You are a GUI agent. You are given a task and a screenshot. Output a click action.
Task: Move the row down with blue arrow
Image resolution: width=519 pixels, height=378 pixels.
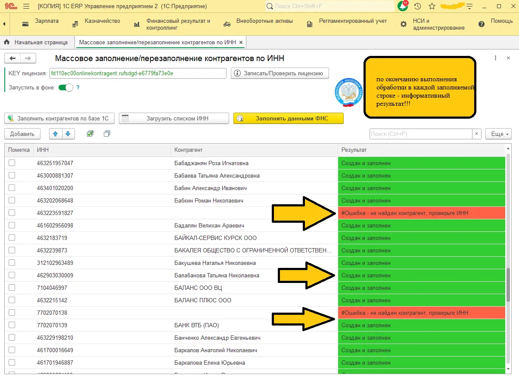click(x=68, y=134)
